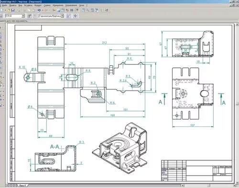Screen dimensions: 239x188
Task: Select the 101 dimension value
Action: [126, 110]
